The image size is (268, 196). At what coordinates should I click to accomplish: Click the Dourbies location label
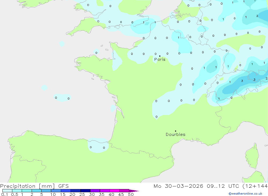tap(176, 134)
